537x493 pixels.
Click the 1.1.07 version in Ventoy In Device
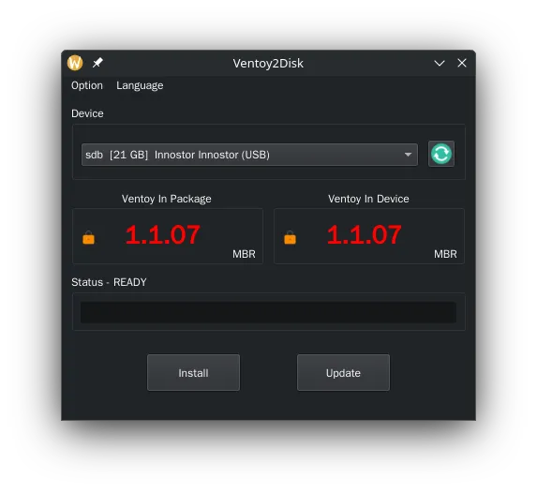(x=364, y=235)
